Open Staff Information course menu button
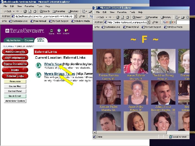 coord(15,58)
